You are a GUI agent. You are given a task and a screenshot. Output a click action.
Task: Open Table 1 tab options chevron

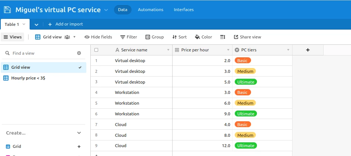[24, 24]
